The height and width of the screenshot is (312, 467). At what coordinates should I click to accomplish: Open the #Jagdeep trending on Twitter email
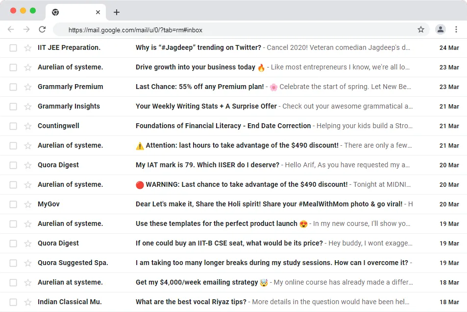(x=198, y=47)
